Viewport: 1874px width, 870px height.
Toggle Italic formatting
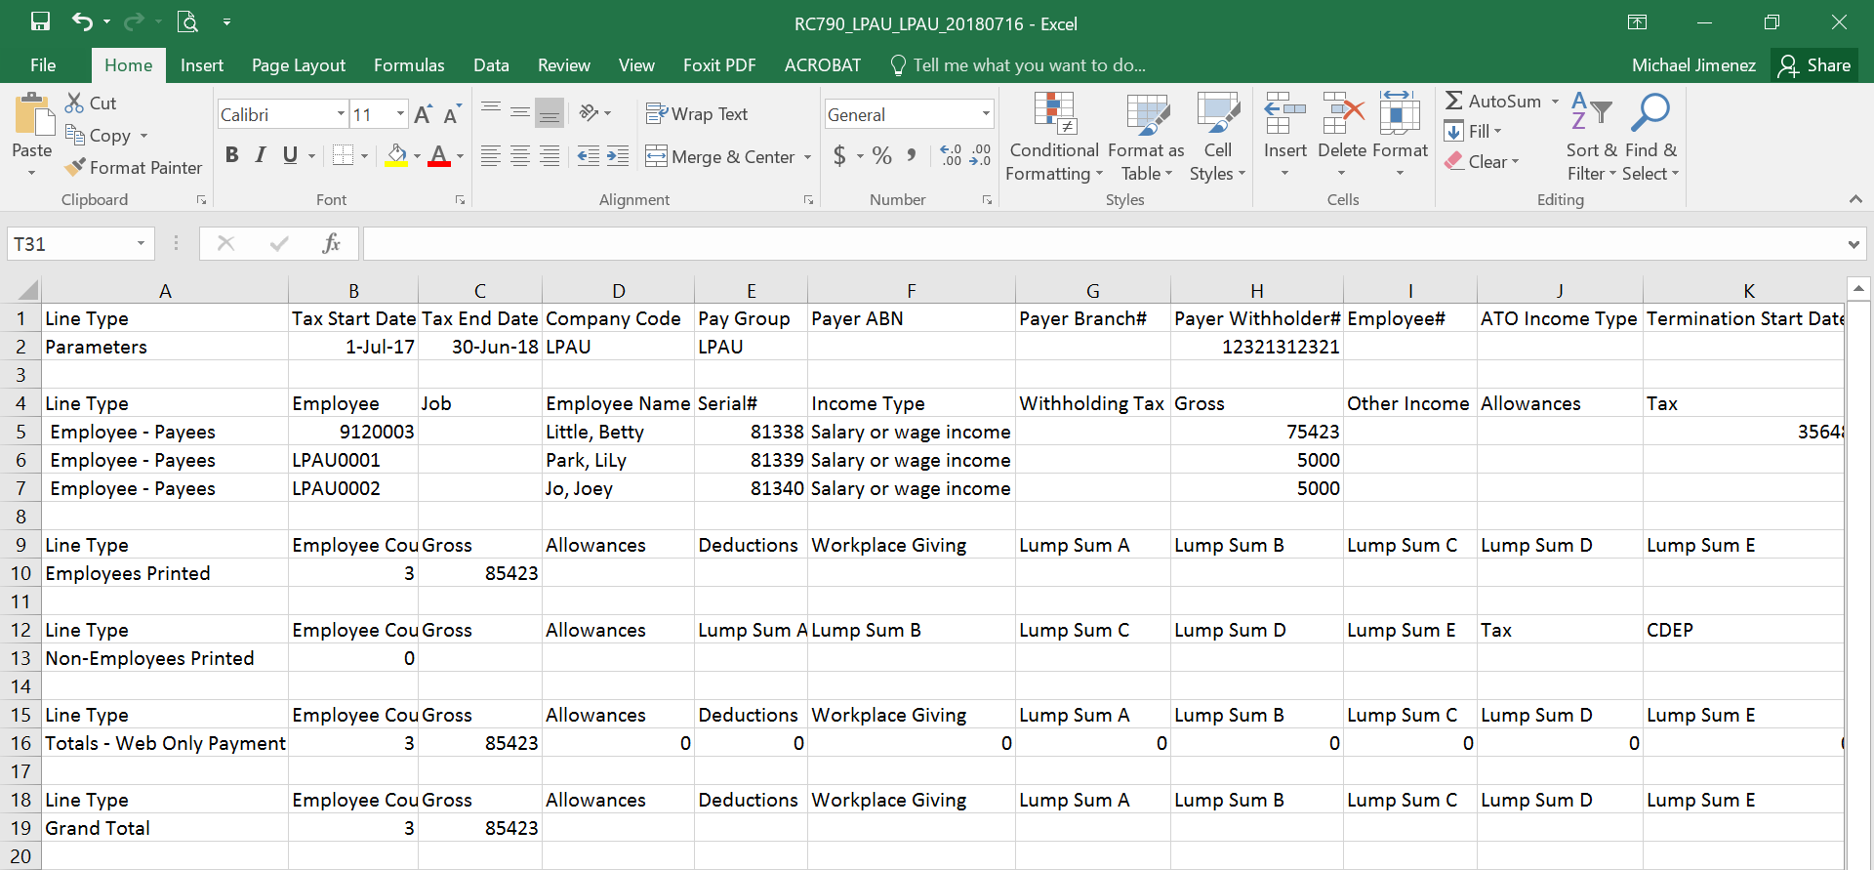pyautogui.click(x=261, y=155)
